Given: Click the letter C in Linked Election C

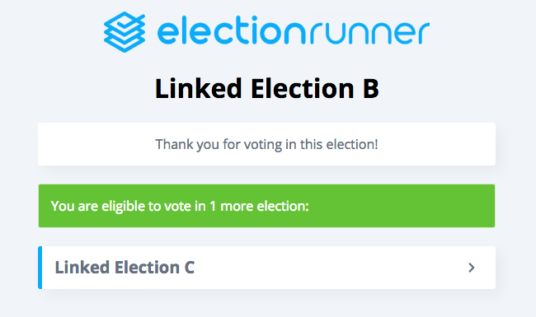Looking at the screenshot, I should point(190,268).
